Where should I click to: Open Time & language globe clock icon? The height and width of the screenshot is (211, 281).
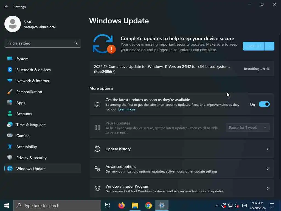click(x=10, y=124)
